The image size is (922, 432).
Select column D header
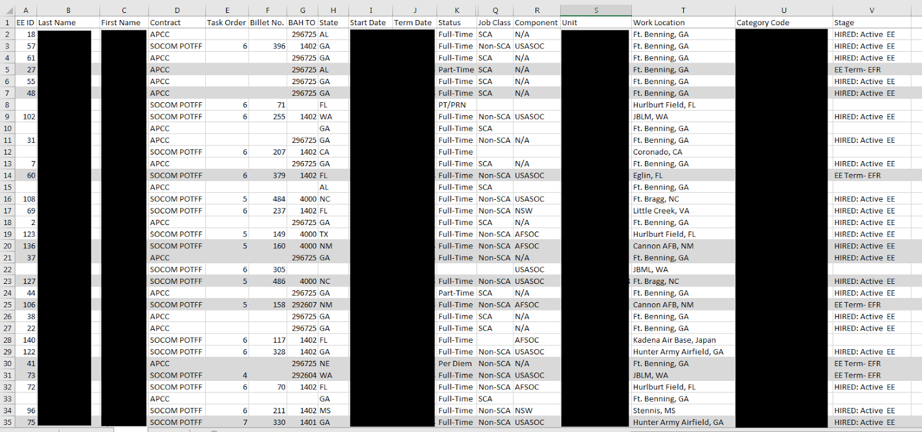177,10
